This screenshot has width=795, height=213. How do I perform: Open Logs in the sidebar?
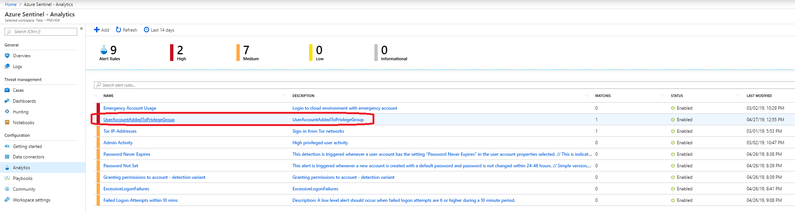17,67
